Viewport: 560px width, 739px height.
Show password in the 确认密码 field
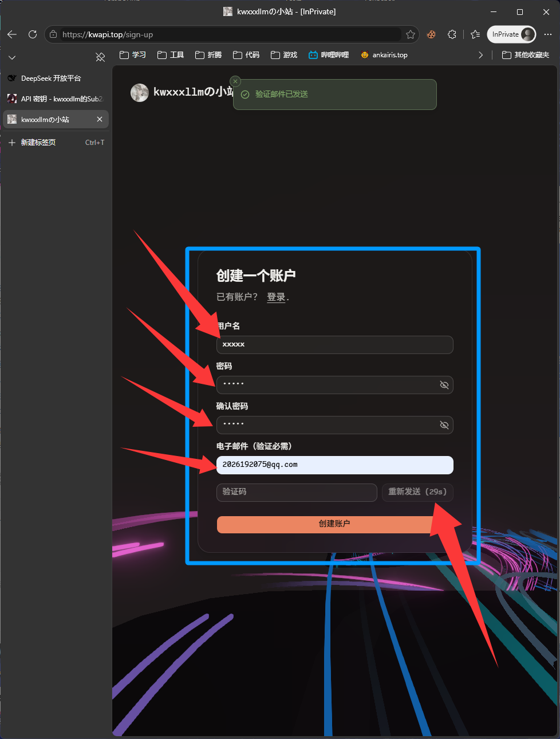coord(444,425)
